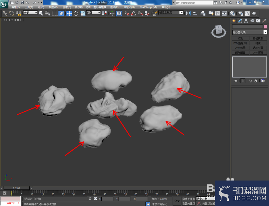The width and height of the screenshot is (269, 206).
Task: Open Edit Named Selection Sets
Action: coord(155,13)
